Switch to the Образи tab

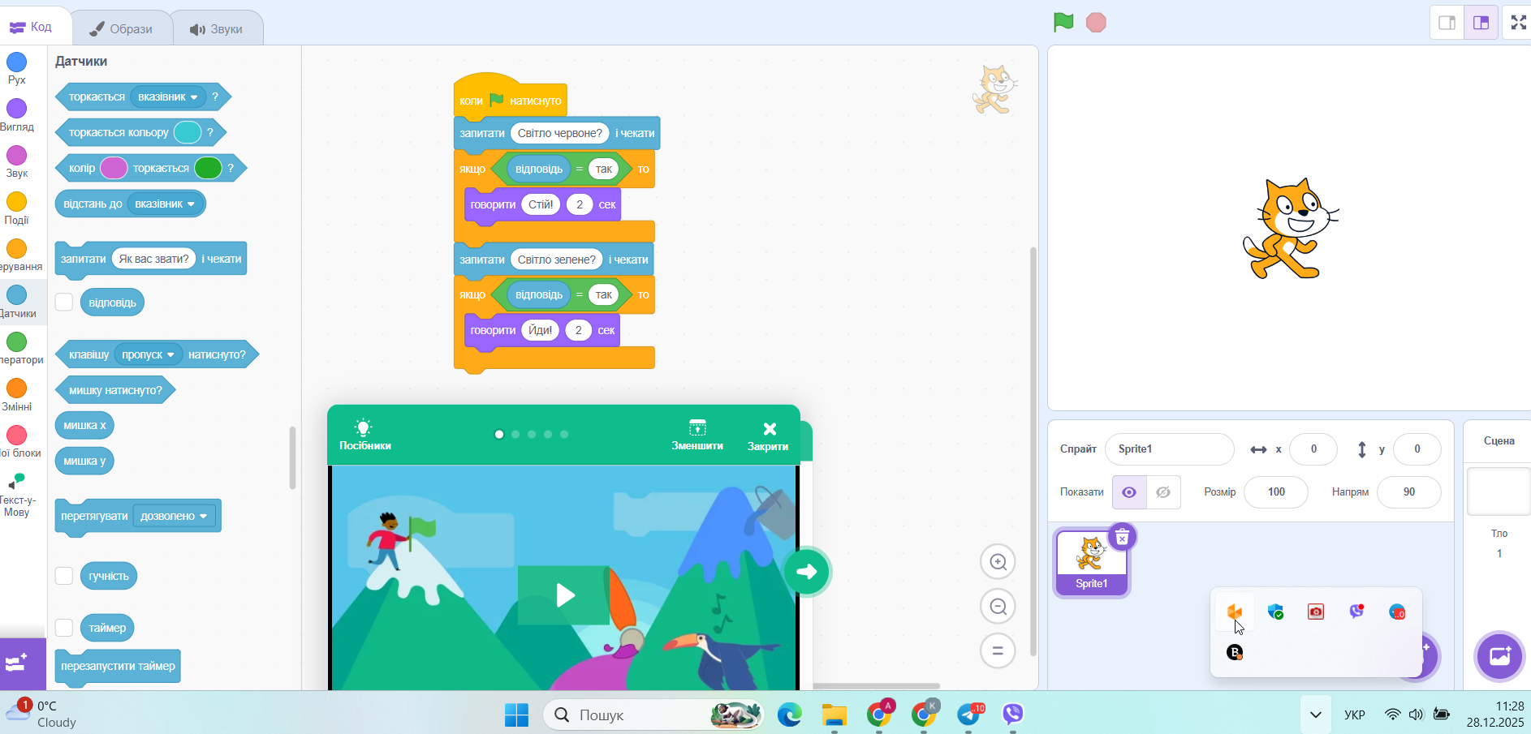pyautogui.click(x=122, y=28)
